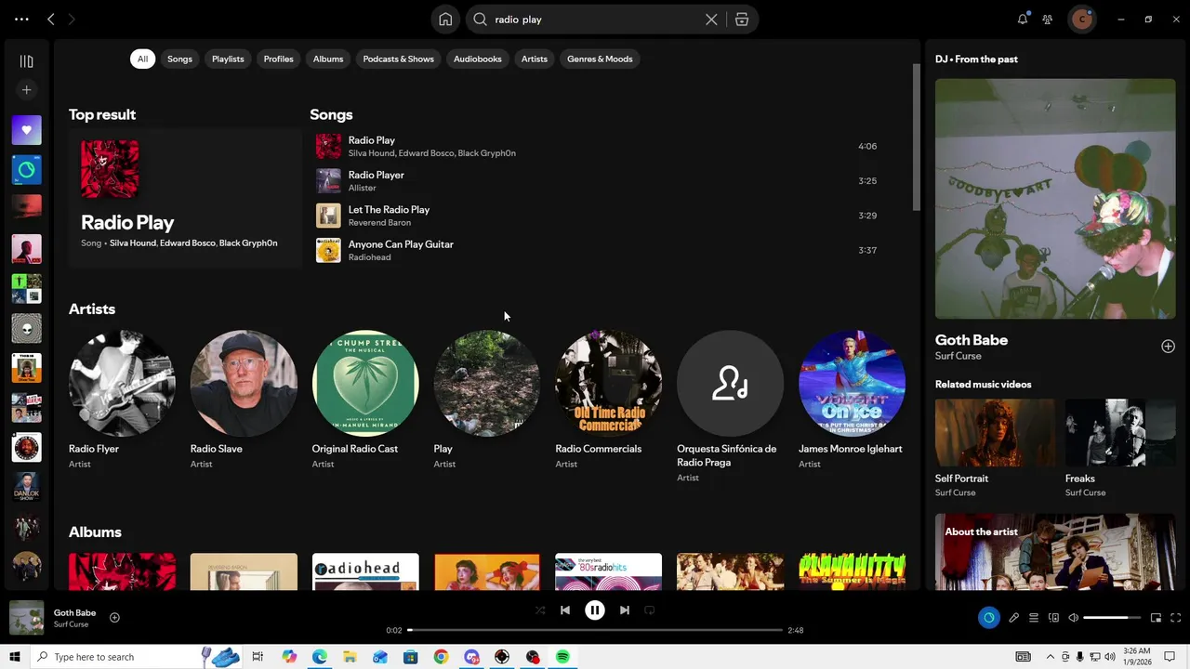Open Original Radio Cast artist

[x=365, y=400]
